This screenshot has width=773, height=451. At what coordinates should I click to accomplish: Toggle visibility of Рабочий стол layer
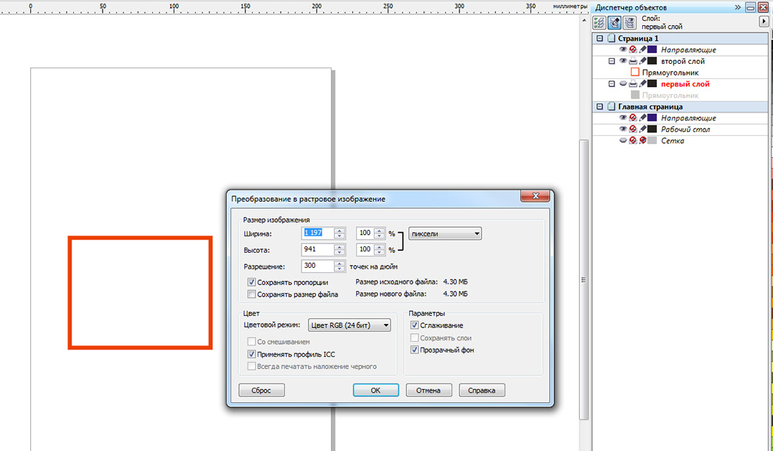(x=623, y=129)
